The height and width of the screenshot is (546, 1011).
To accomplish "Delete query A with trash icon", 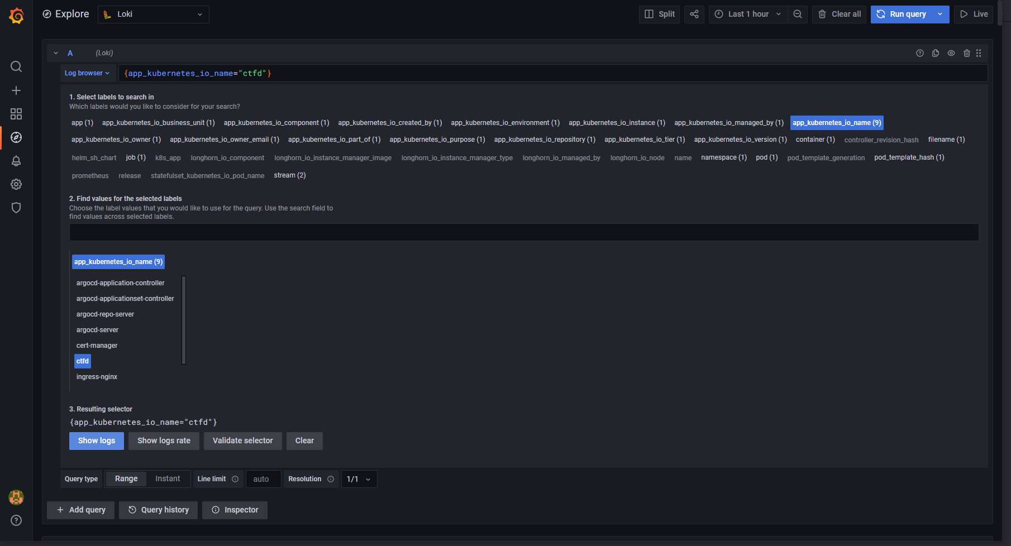I will pos(966,53).
